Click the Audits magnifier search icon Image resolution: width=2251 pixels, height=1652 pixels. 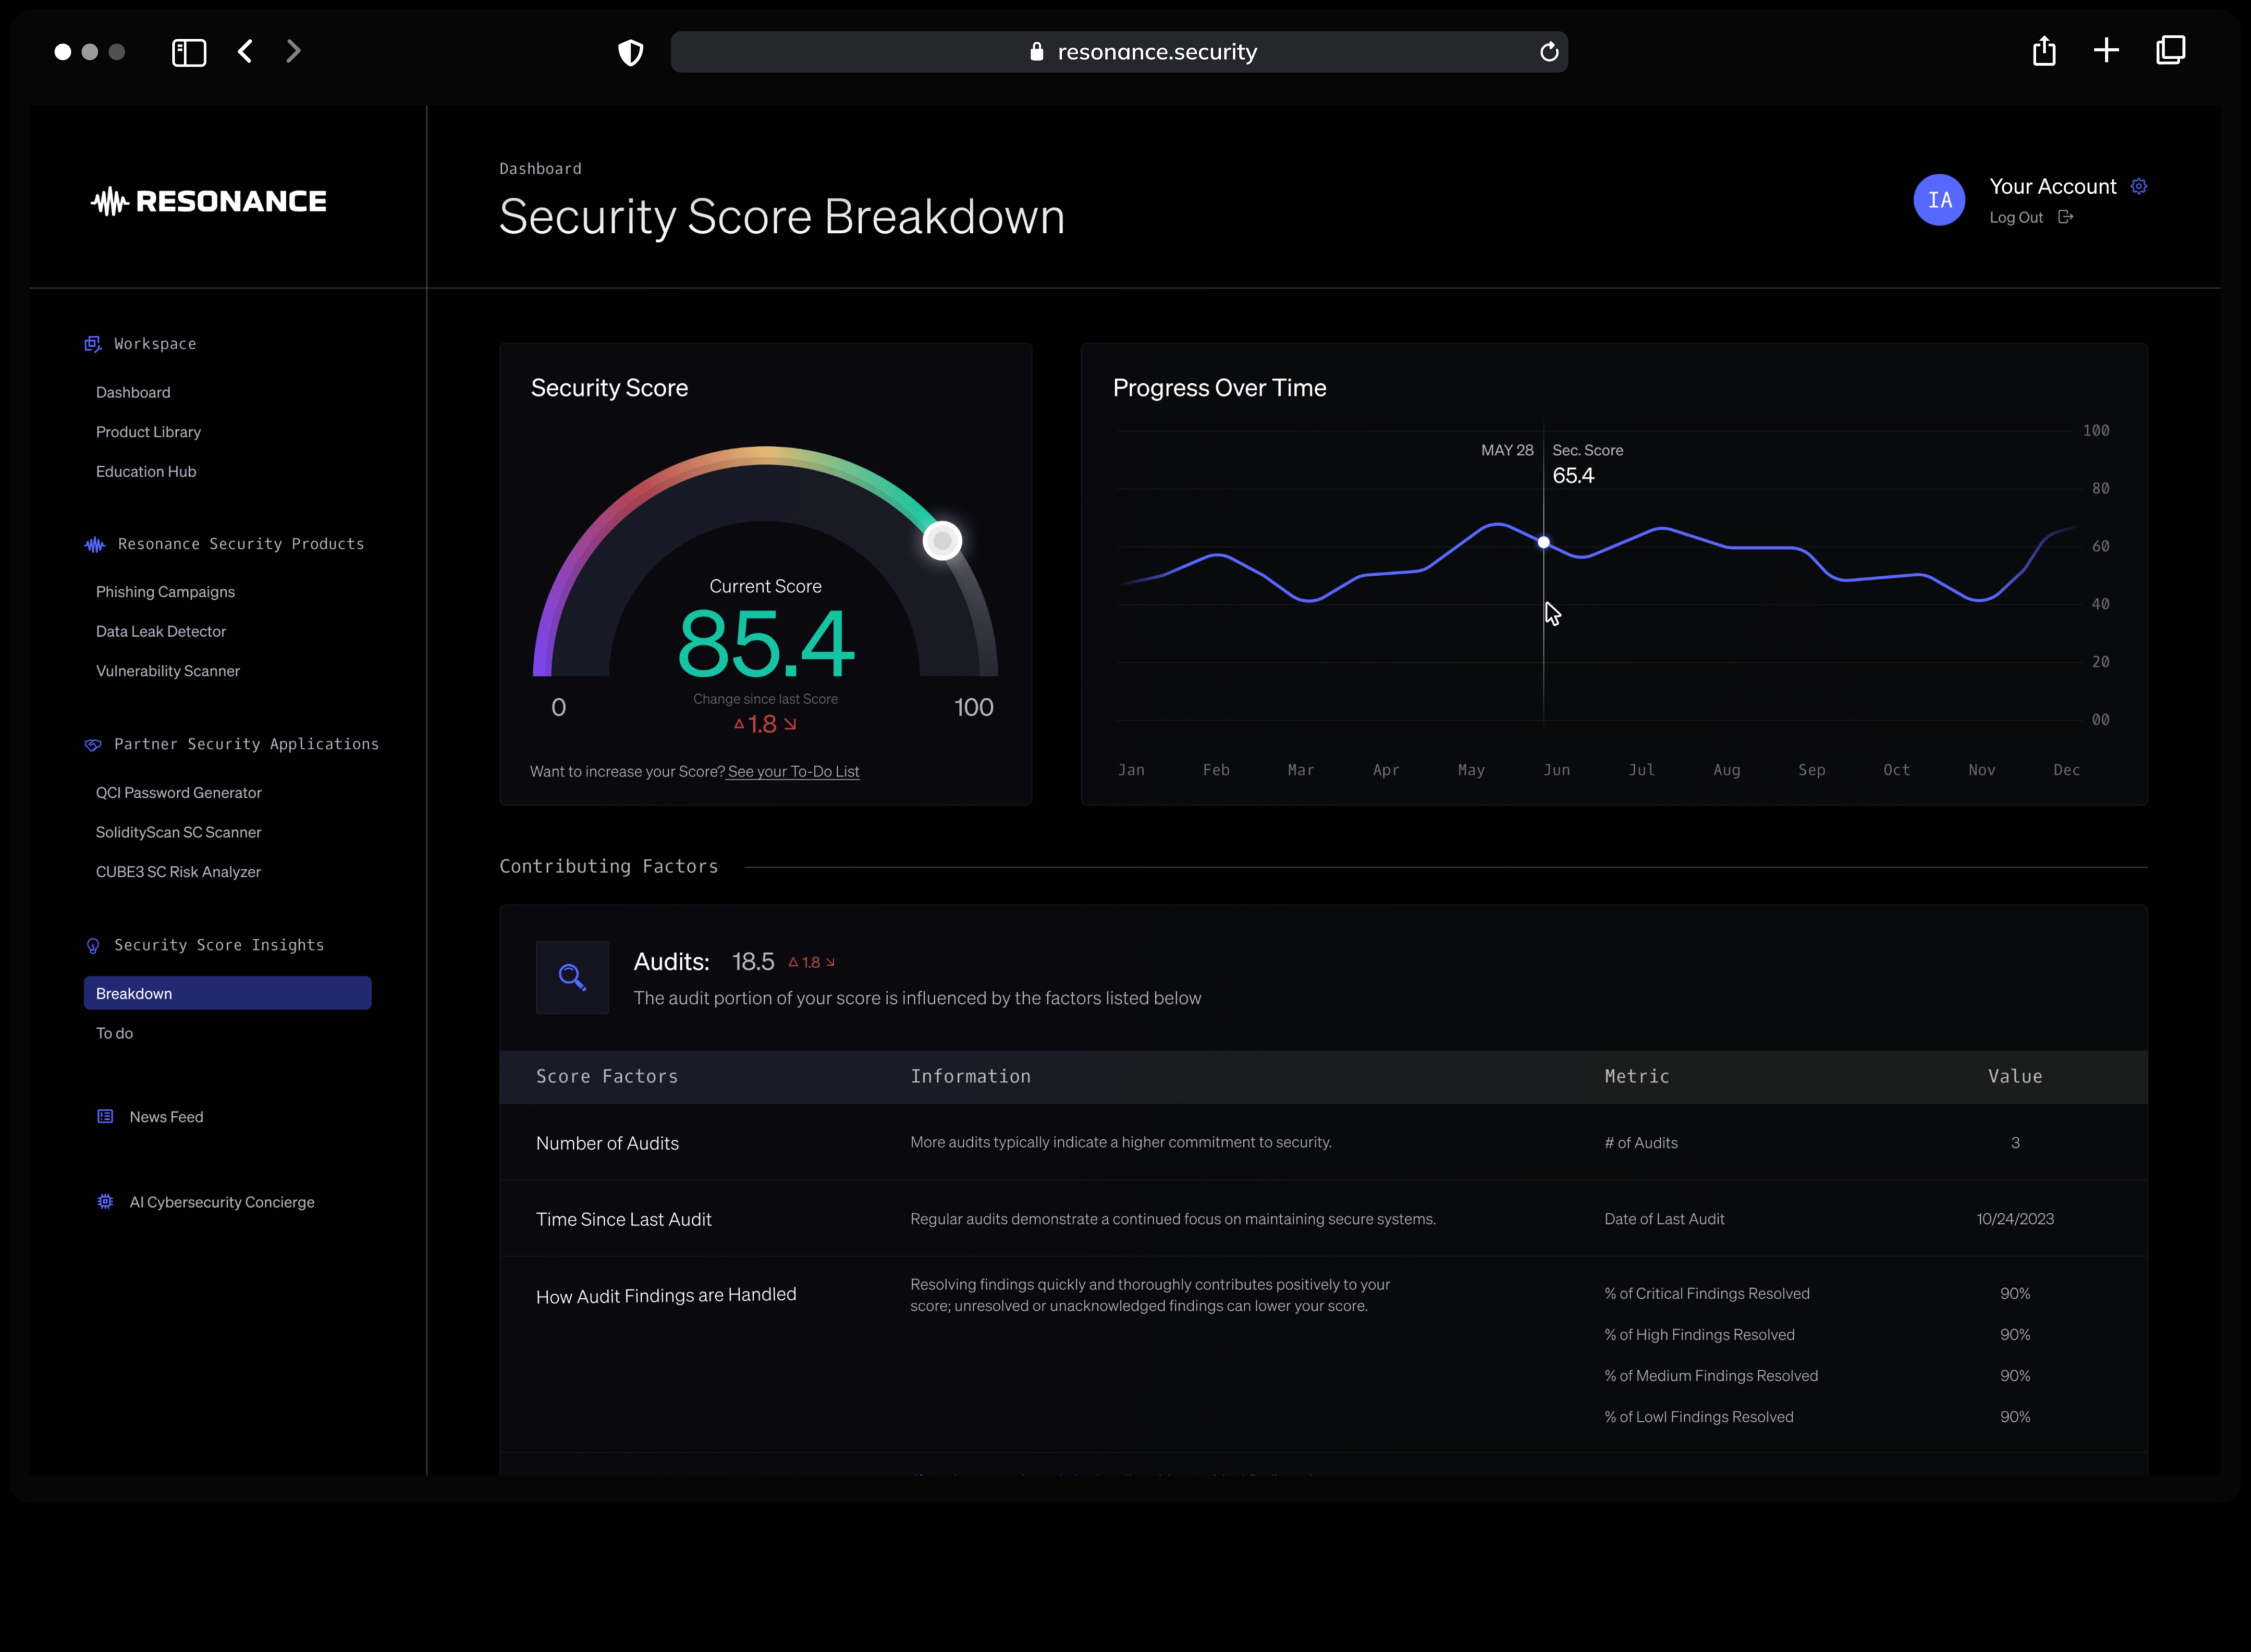click(x=572, y=977)
